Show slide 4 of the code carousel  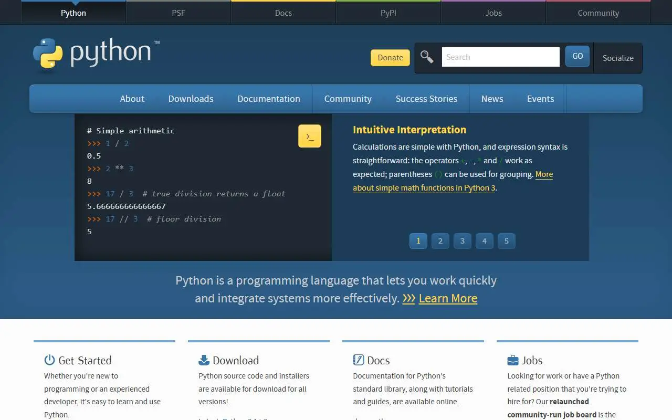485,241
